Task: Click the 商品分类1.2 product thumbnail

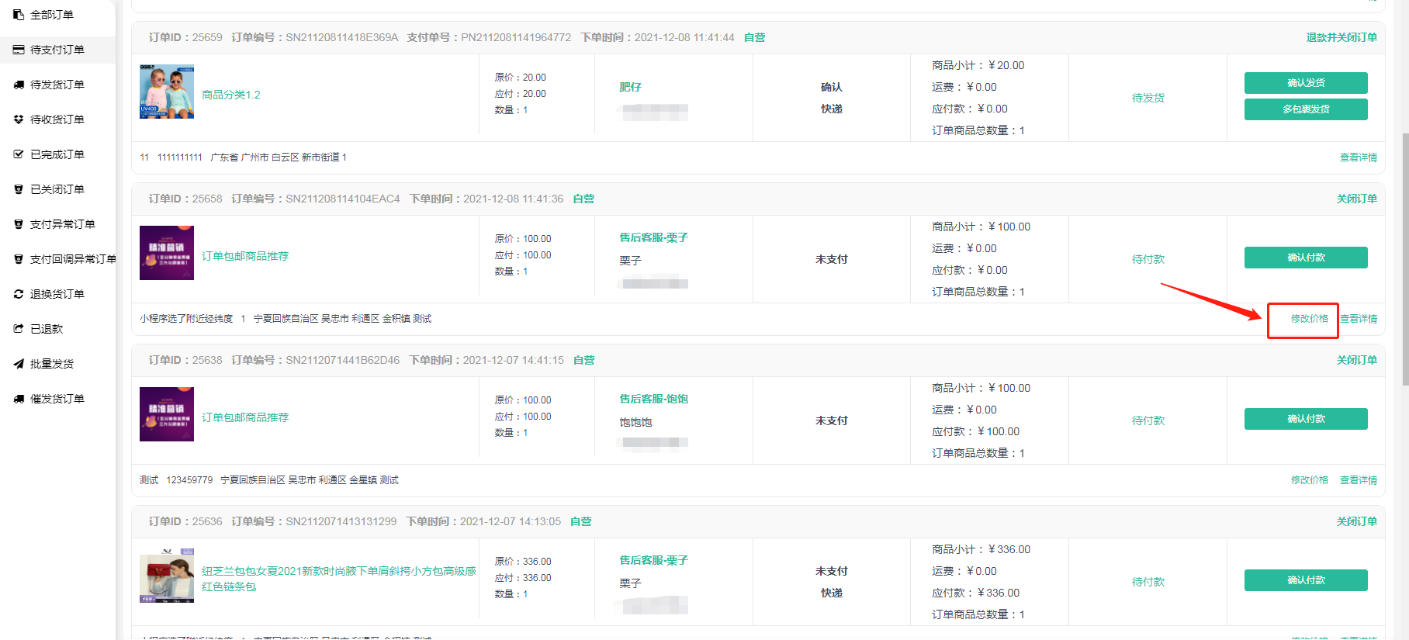Action: 167,92
